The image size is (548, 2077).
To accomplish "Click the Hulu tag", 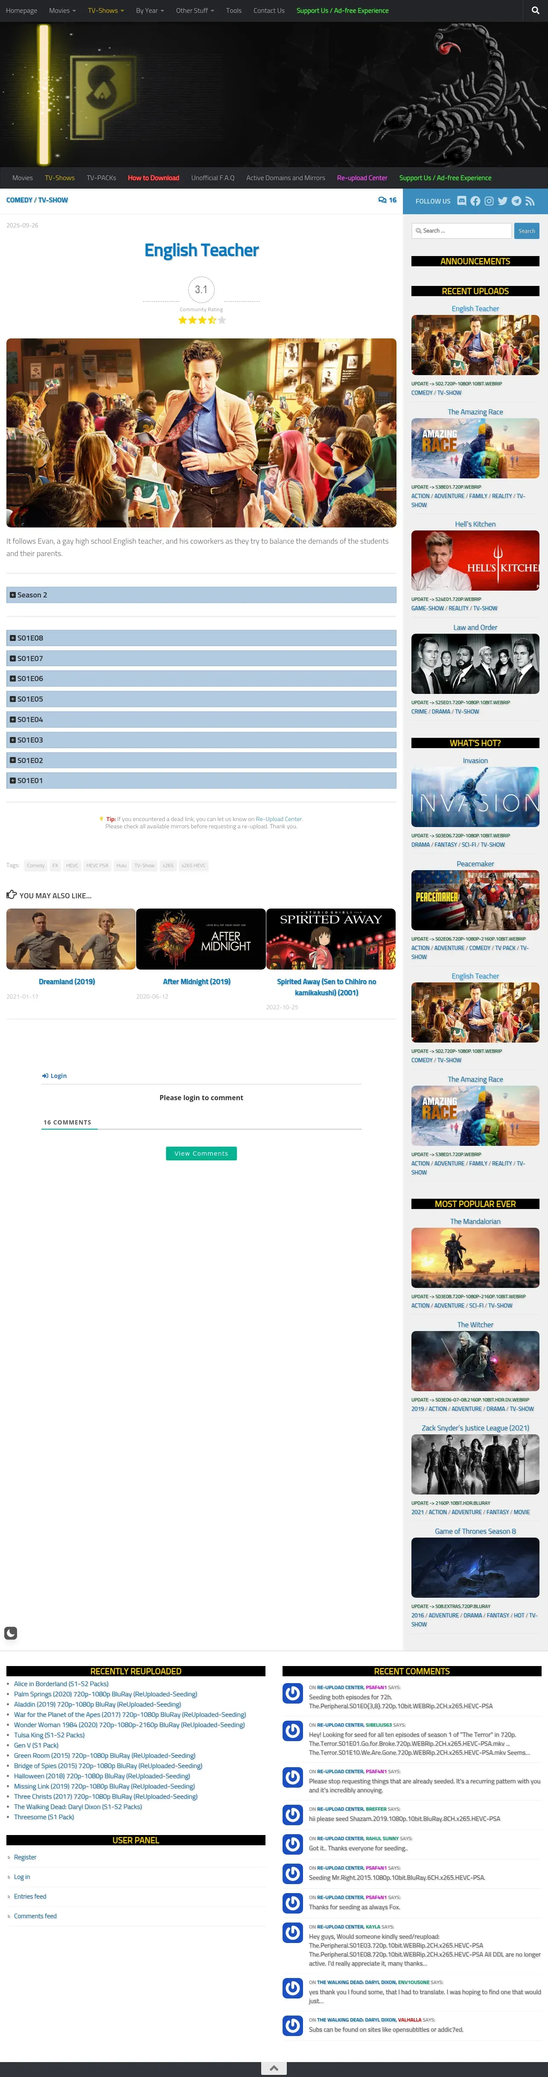I will click(121, 865).
